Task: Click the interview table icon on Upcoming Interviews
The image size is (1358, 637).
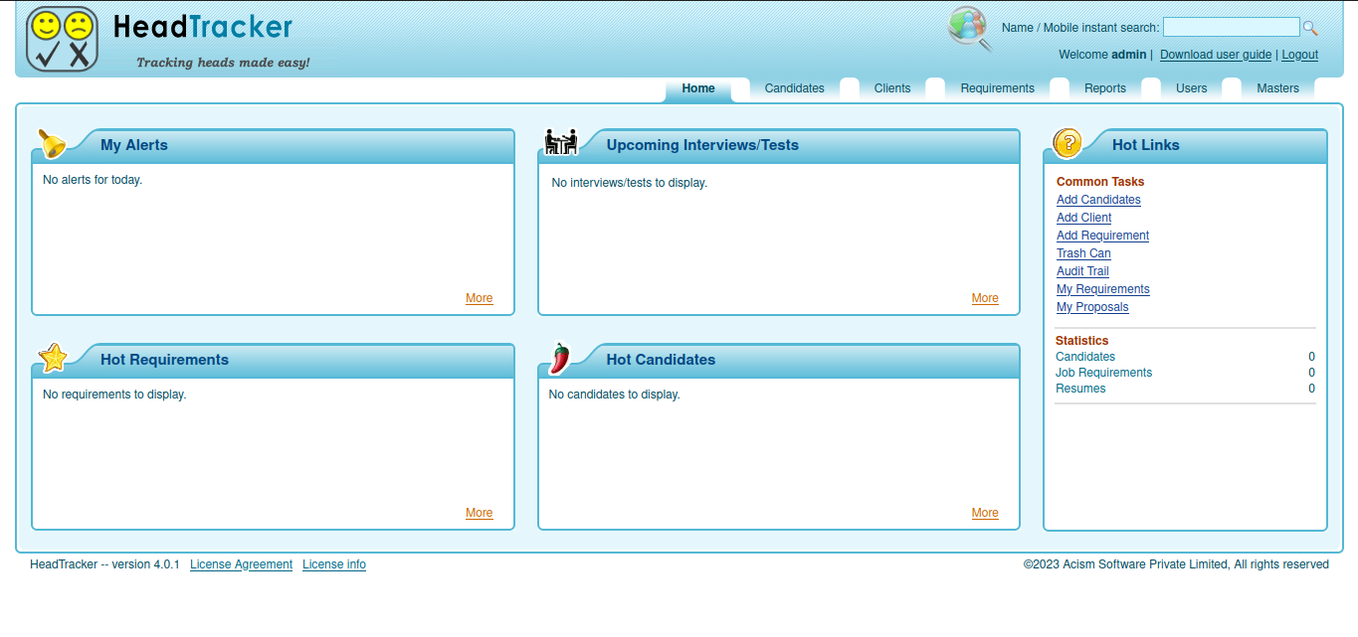Action: [561, 142]
